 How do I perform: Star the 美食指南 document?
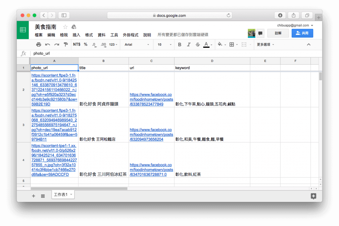click(x=65, y=27)
